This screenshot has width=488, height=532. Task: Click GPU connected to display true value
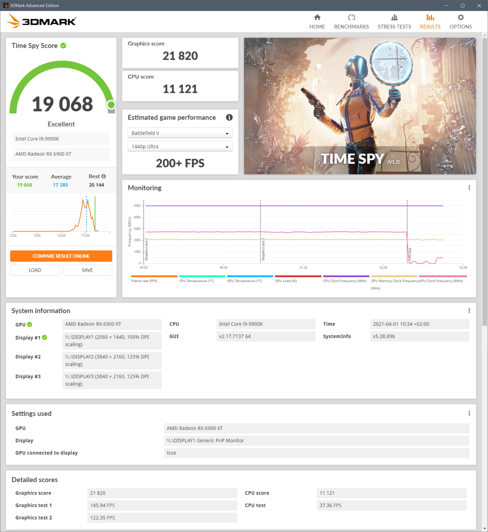tap(316, 453)
